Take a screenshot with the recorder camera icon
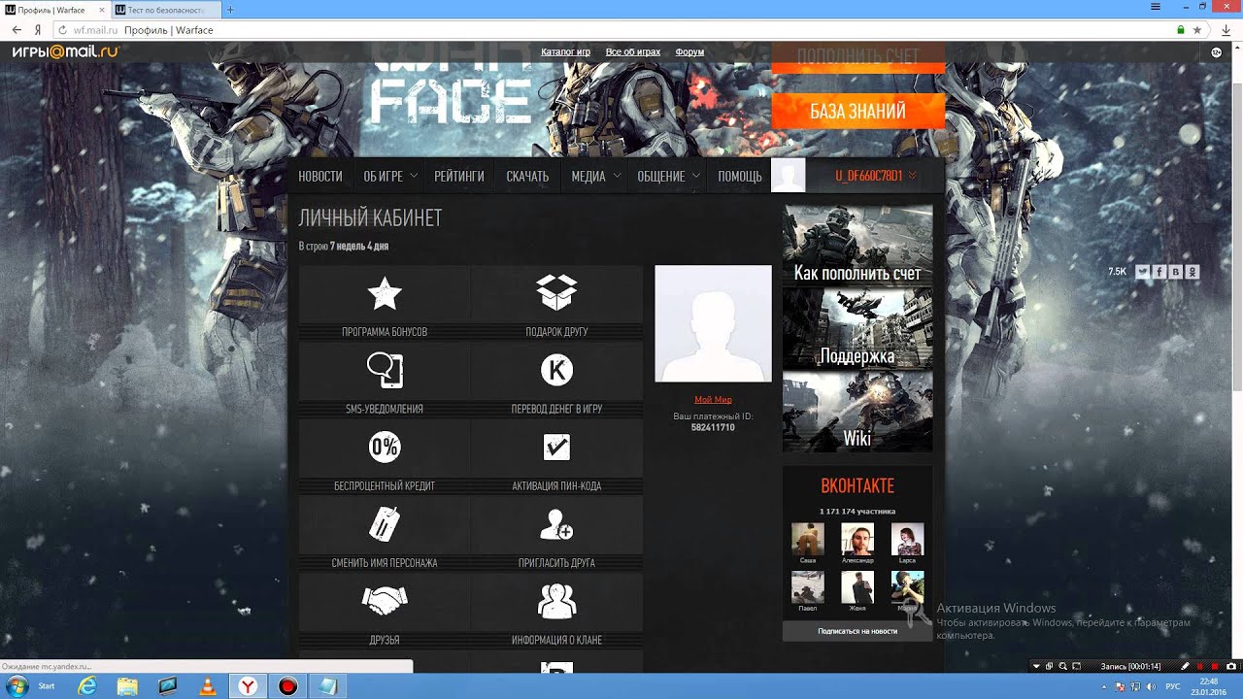Image resolution: width=1243 pixels, height=699 pixels. tap(1231, 666)
